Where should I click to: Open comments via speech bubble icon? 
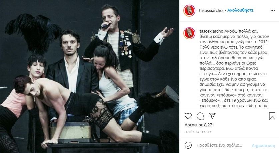point(200,116)
